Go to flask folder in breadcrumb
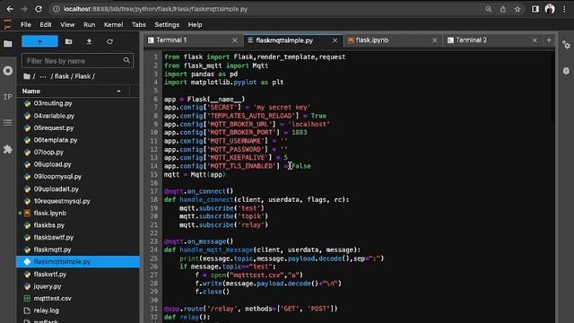This screenshot has height=323, width=574. tap(62, 76)
